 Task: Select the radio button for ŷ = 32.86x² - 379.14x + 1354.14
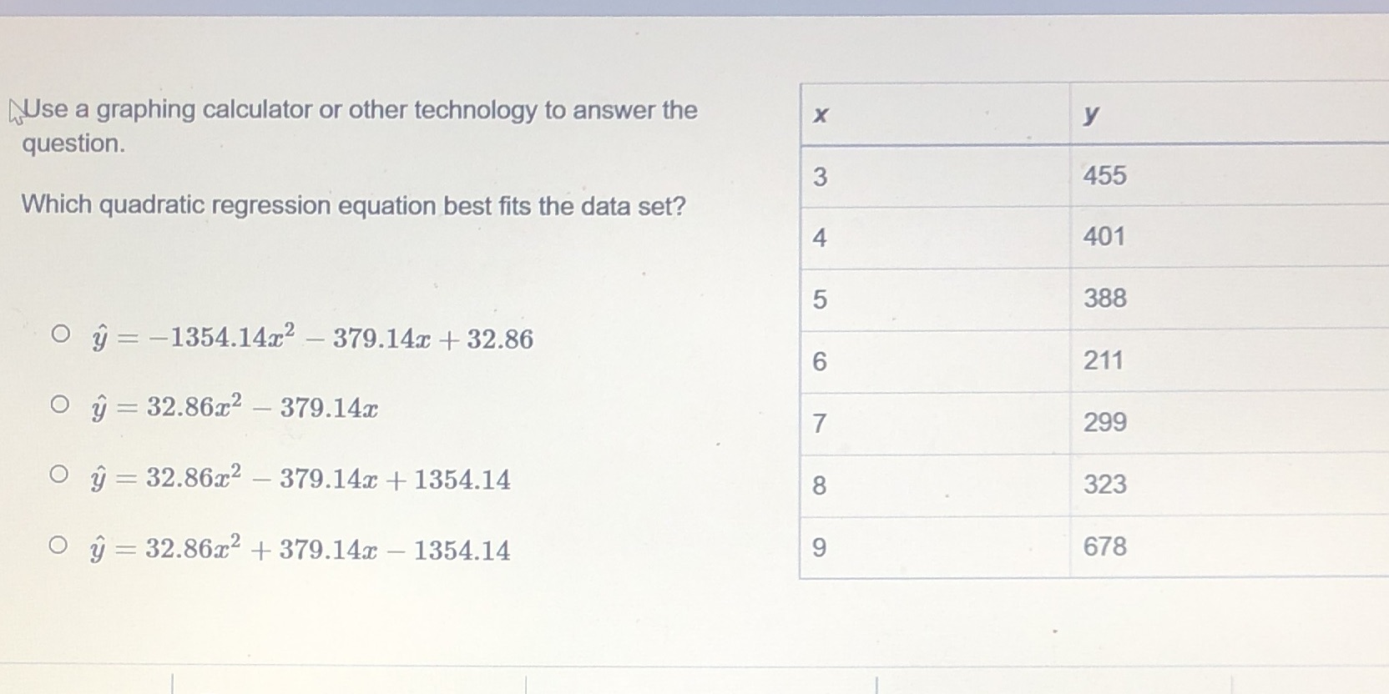(62, 474)
